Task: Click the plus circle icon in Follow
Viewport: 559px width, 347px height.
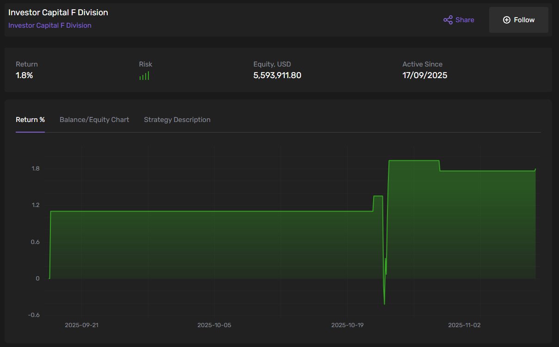Action: [506, 20]
